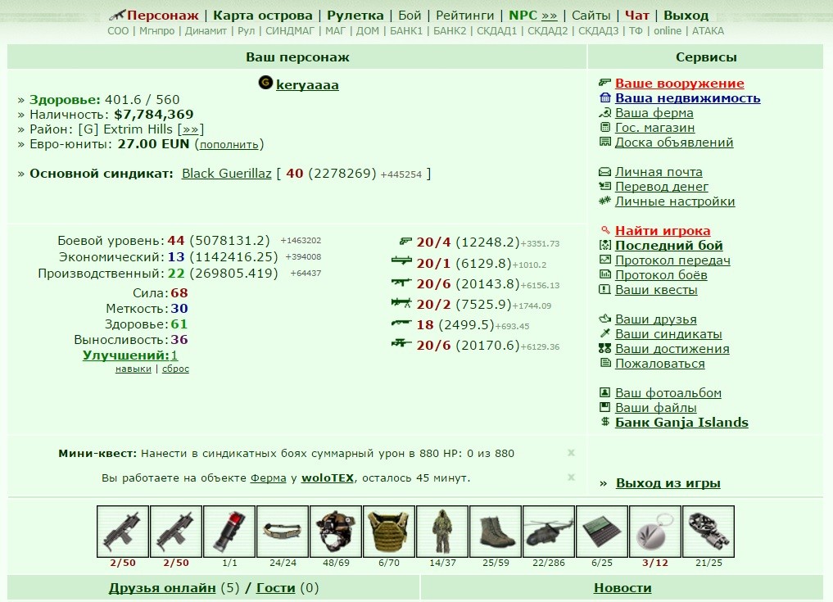
Task: Go to Рулетка in the menu
Action: [355, 16]
